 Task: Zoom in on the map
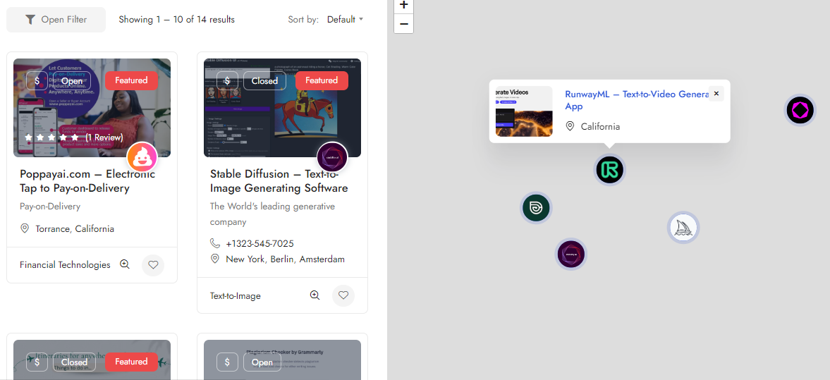point(404,6)
